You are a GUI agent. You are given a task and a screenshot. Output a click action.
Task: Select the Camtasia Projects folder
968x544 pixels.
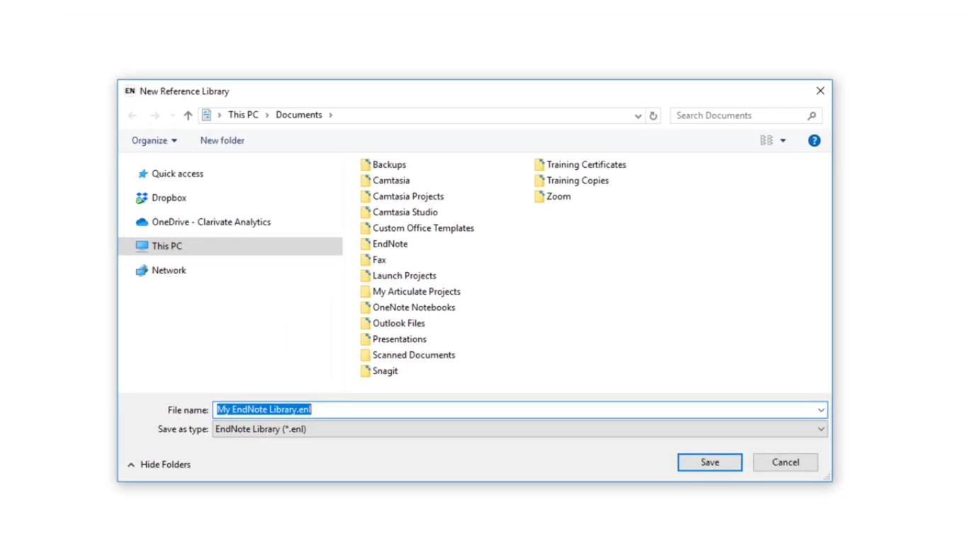tap(402, 196)
